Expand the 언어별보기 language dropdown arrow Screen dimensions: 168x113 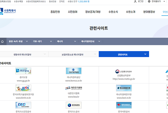tap(164, 2)
